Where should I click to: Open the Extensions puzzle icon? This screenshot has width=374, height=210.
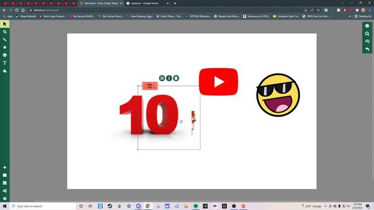coord(357,10)
